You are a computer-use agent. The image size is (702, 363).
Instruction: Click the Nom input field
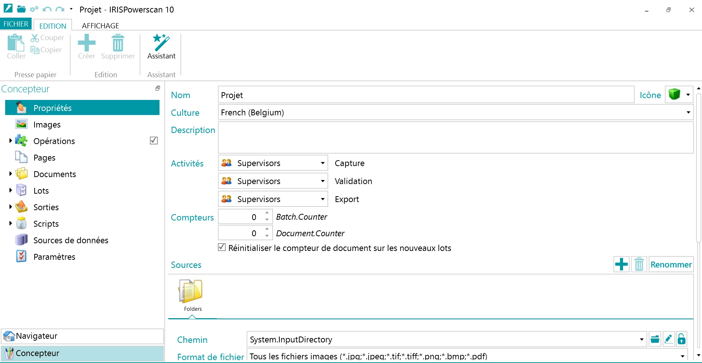coord(426,95)
